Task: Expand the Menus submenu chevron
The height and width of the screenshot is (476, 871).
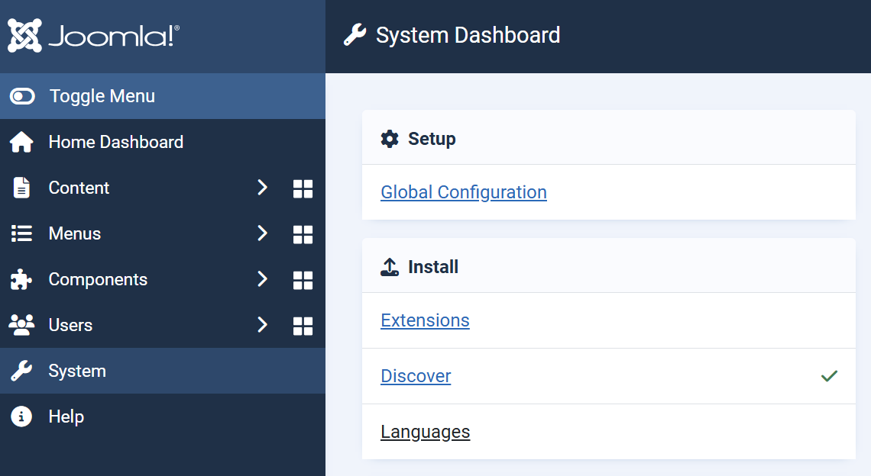Action: coord(262,233)
